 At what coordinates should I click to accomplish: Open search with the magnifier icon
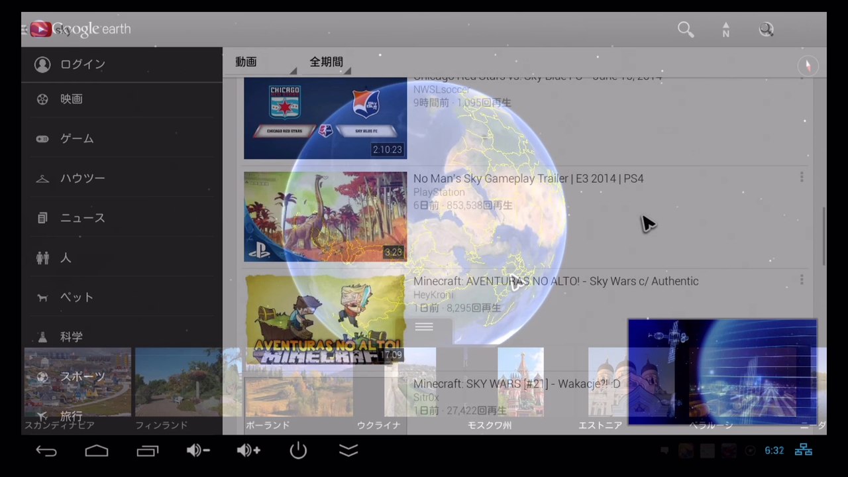pyautogui.click(x=686, y=29)
